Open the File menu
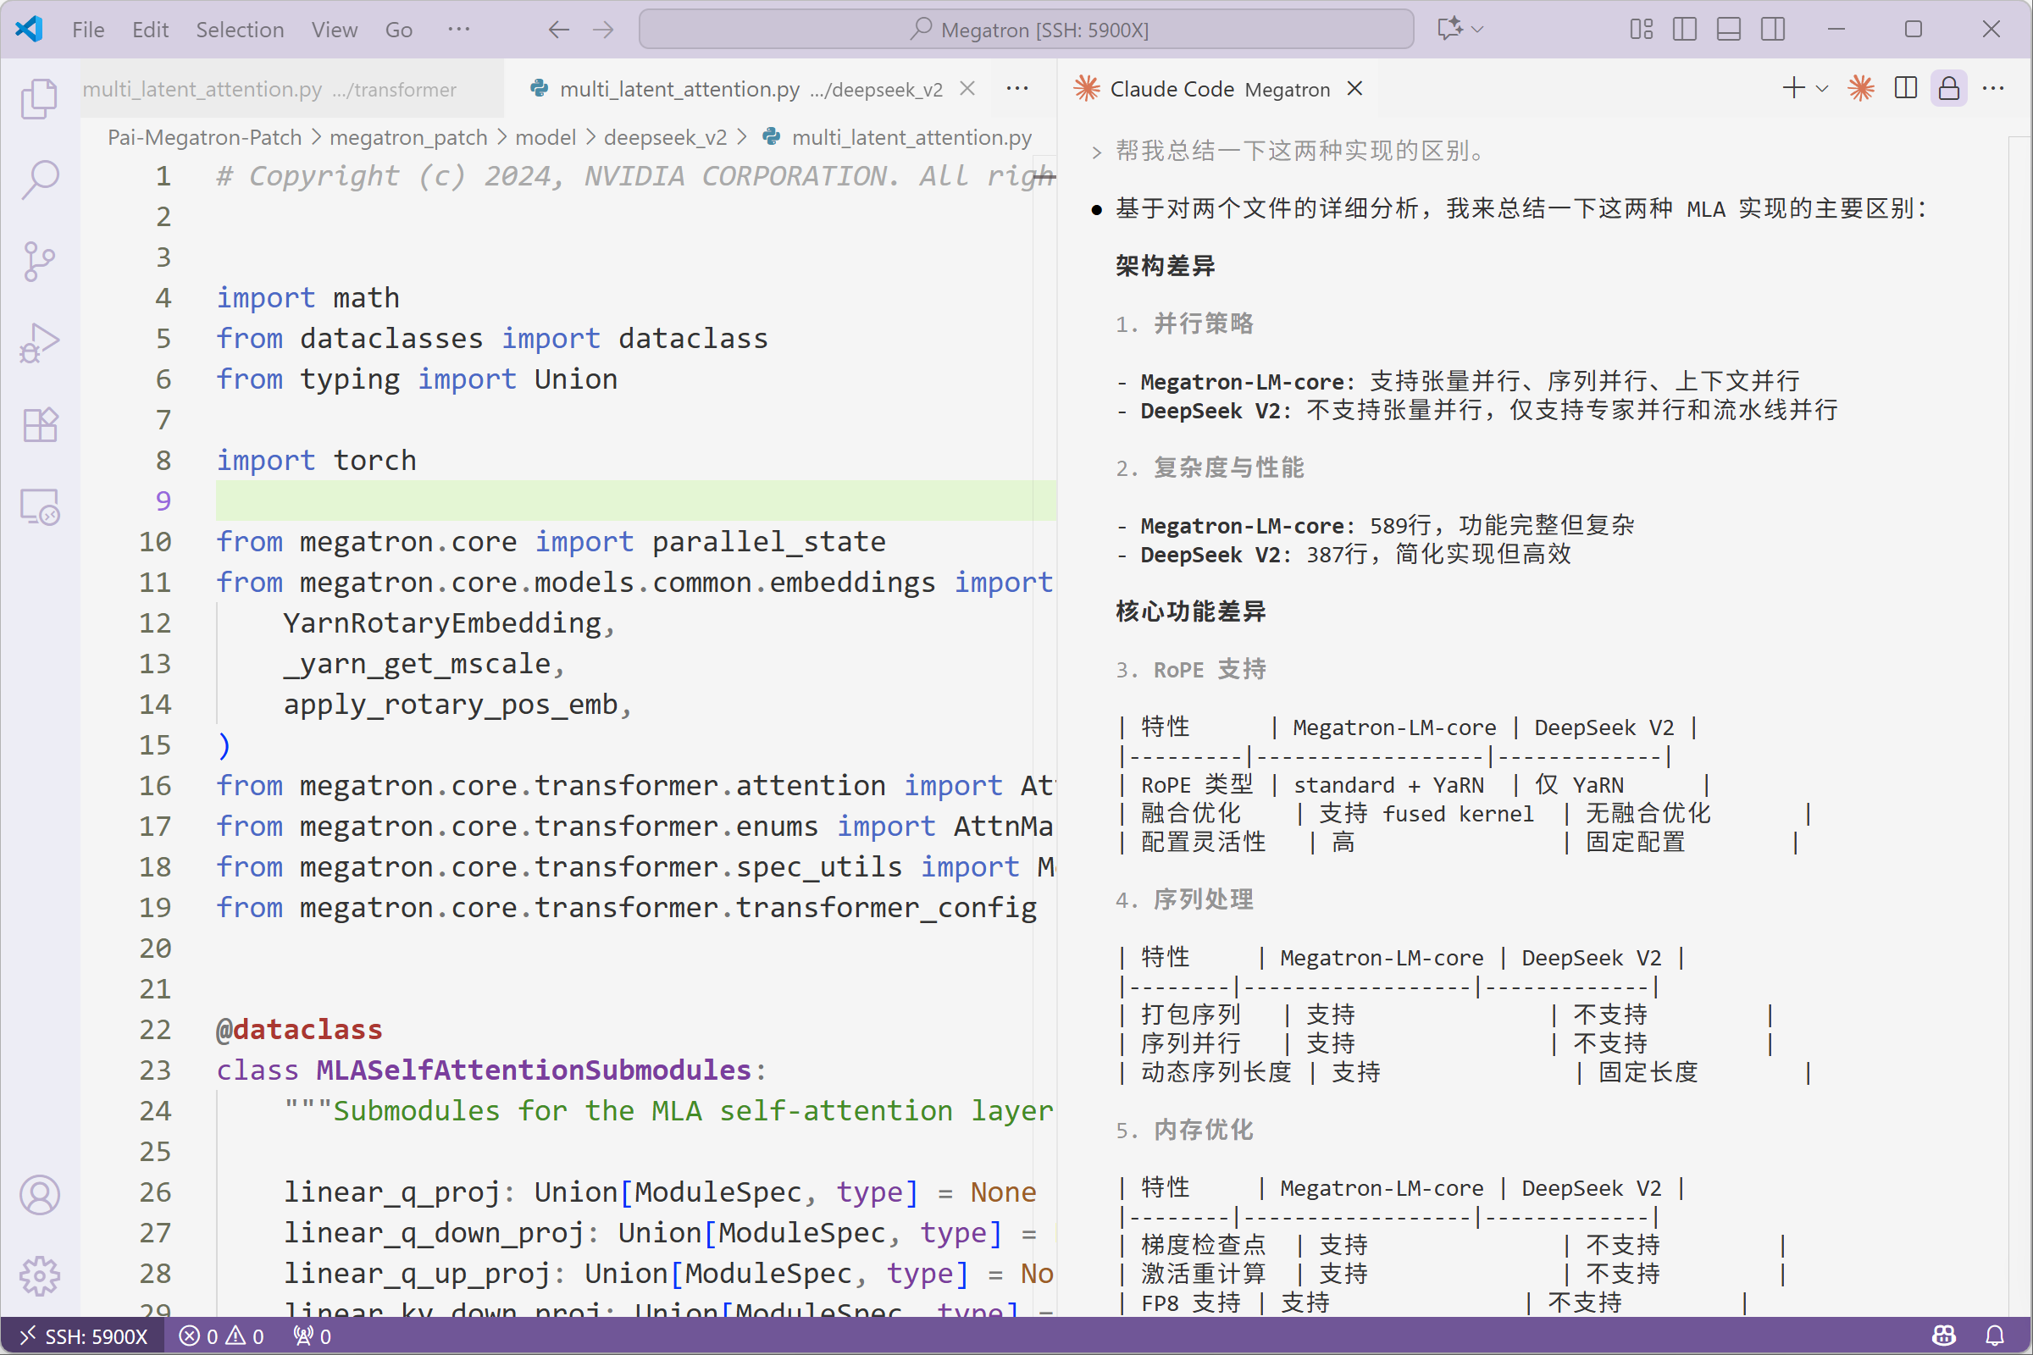 [x=88, y=30]
